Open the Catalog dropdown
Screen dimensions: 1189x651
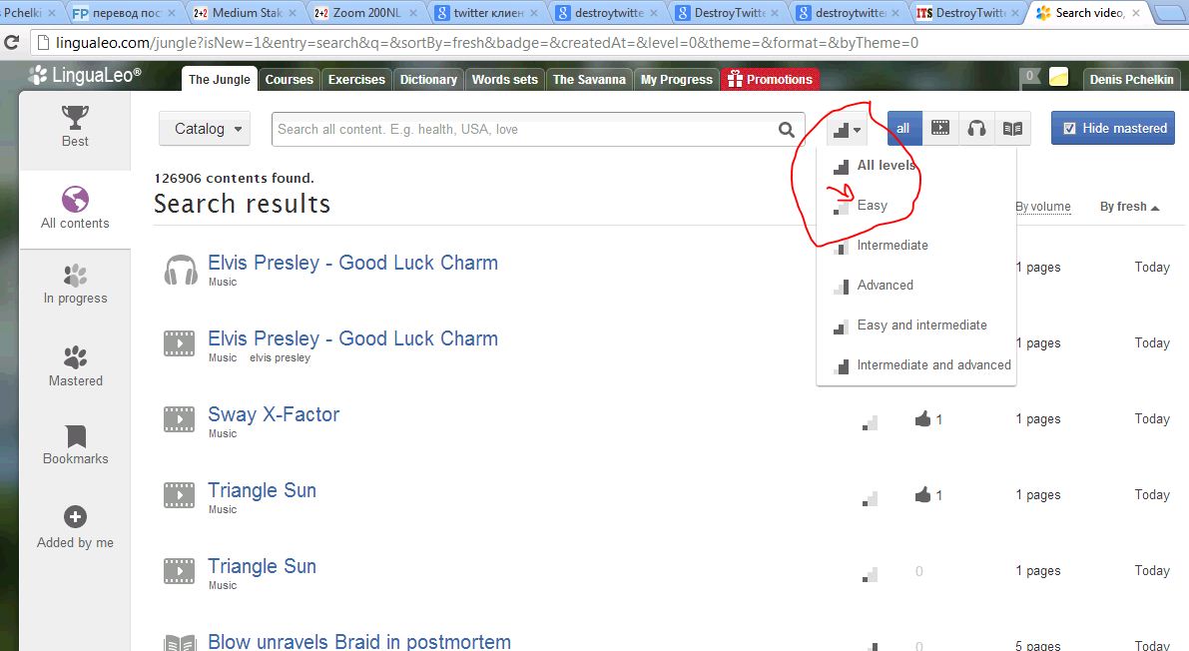pyautogui.click(x=205, y=129)
